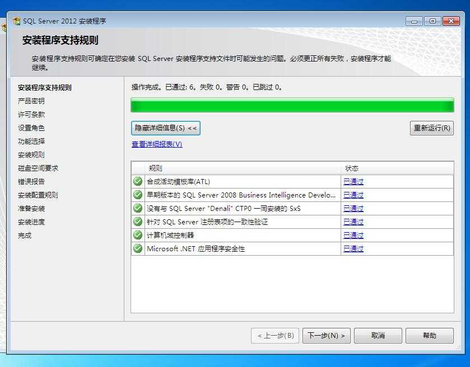Click rule text 合成活动模板库(ATL)
The width and height of the screenshot is (470, 367).
click(x=178, y=182)
